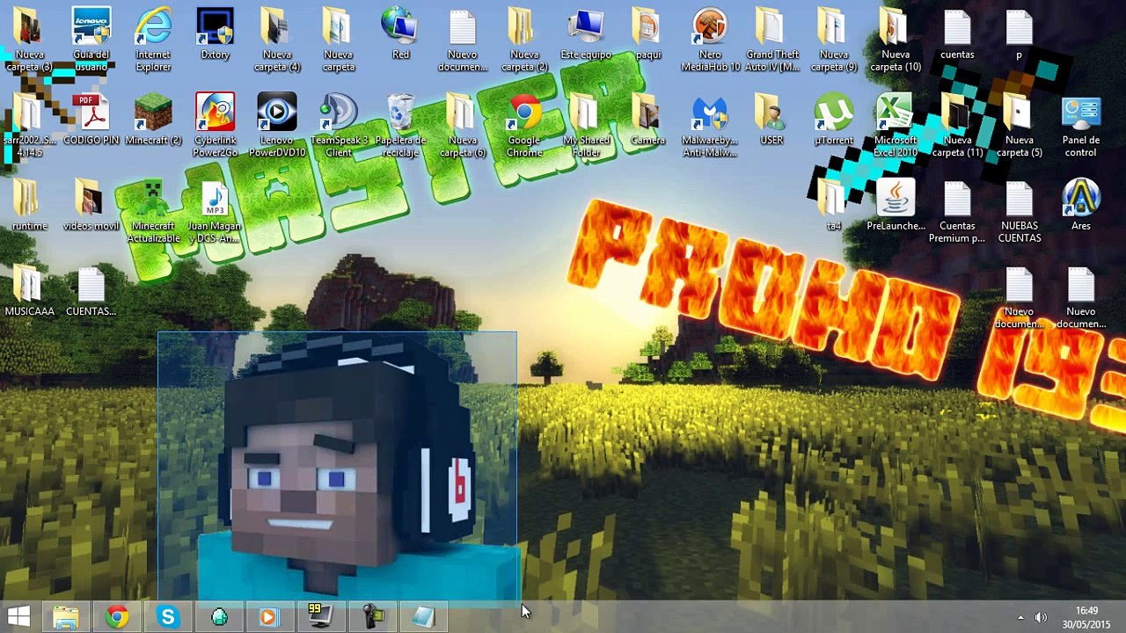Select the Internet Explorer desktop icon
1126x633 pixels.
tap(153, 40)
